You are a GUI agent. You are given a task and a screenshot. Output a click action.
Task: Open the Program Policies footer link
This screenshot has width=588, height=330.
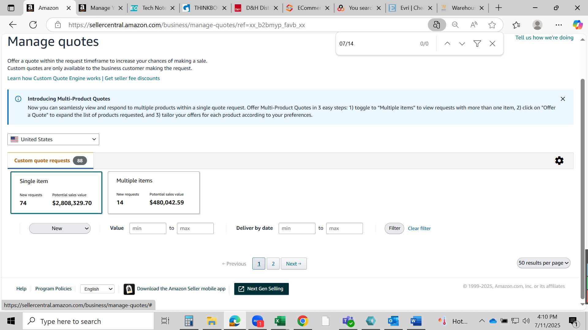click(x=53, y=289)
